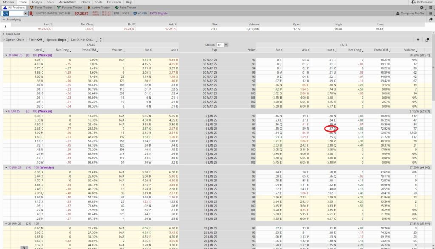This screenshot has height=249, width=435.
Task: Click the underlying bid 97.23 N
Action: coord(129,29)
